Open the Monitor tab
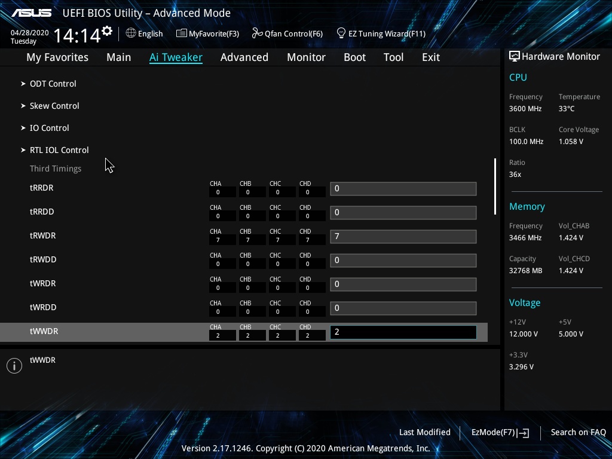This screenshot has width=612, height=459. 307,57
